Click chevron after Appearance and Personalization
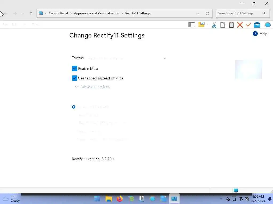This screenshot has width=273, height=204. (122, 13)
